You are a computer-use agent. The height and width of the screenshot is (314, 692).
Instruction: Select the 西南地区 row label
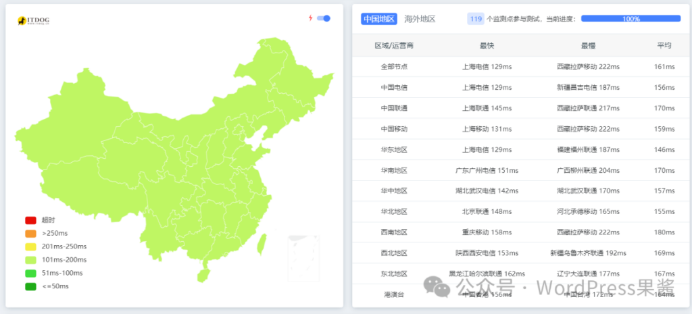[x=394, y=232]
